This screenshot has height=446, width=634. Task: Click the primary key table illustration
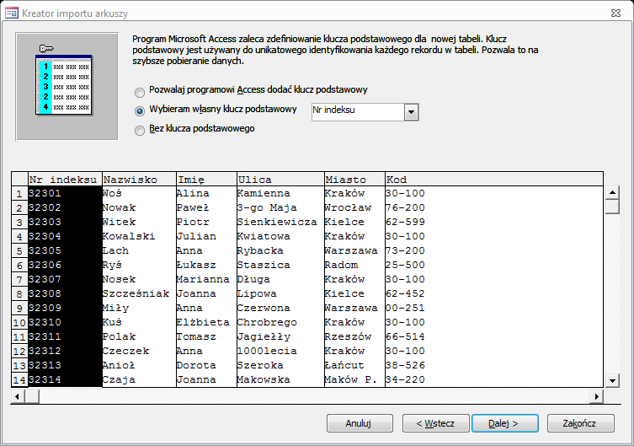(67, 86)
